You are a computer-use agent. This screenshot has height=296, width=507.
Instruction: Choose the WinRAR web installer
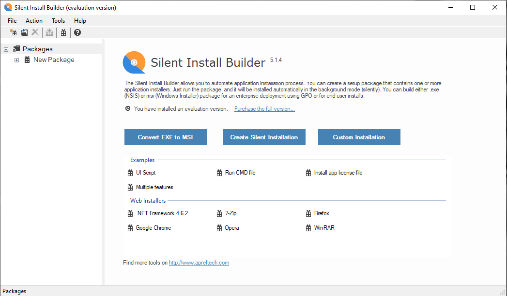pos(324,228)
